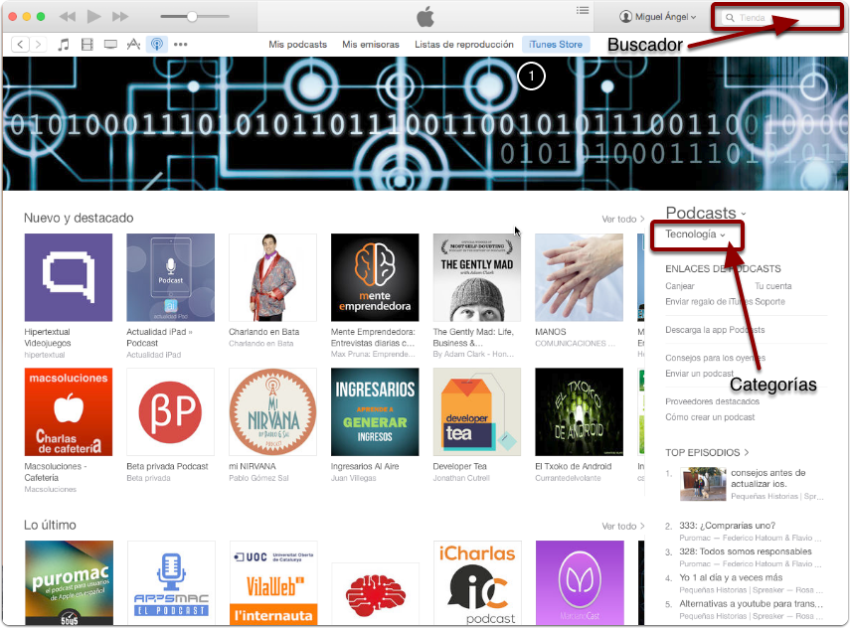Click the fast-forward playback button
Screen dimensions: 850x628
click(x=120, y=17)
